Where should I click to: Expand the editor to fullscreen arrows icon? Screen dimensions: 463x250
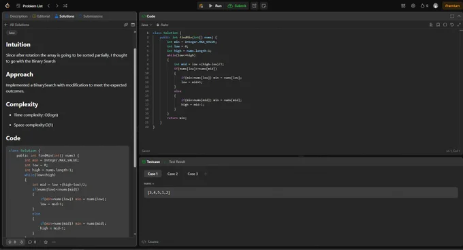click(x=459, y=25)
